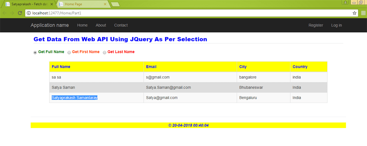Click the Application name brand link
367x146 pixels.
click(x=49, y=25)
